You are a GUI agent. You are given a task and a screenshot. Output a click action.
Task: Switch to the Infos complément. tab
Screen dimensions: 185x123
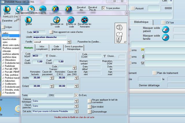pos(42,48)
